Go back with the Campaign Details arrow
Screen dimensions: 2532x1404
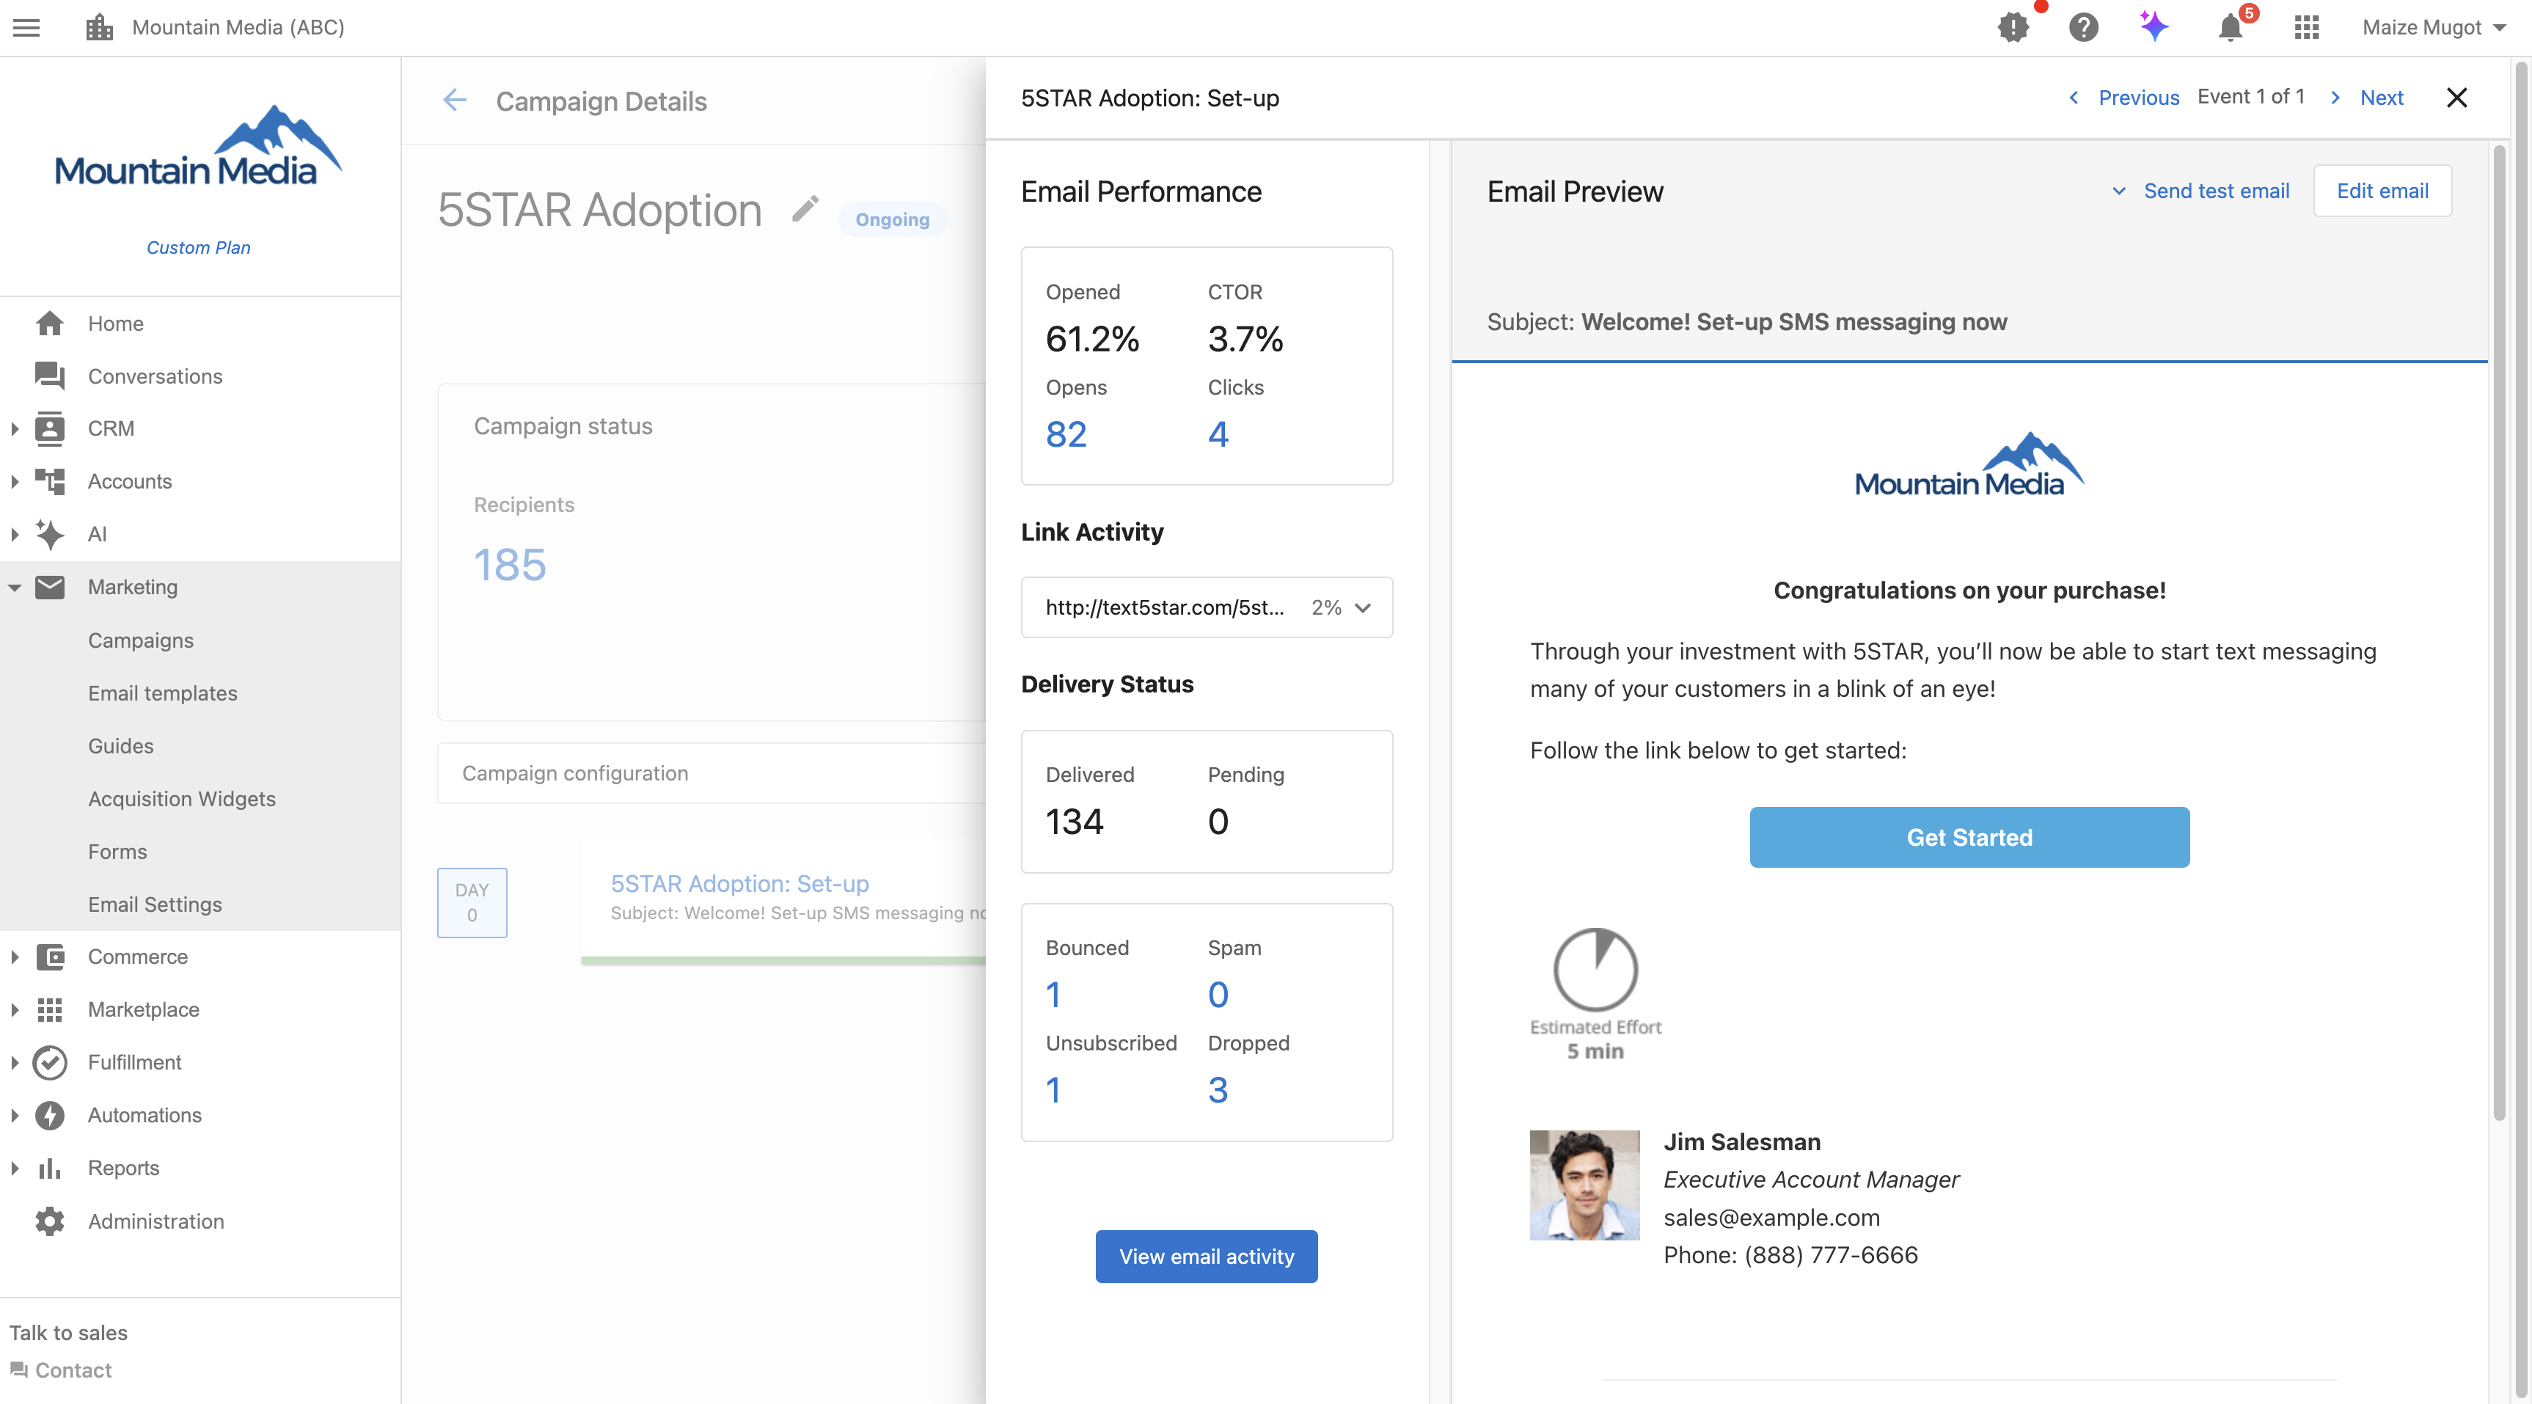(x=454, y=100)
